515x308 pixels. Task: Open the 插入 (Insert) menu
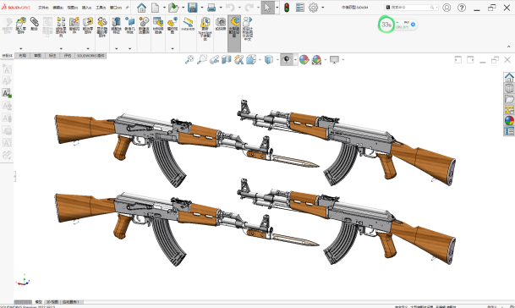tap(87, 8)
